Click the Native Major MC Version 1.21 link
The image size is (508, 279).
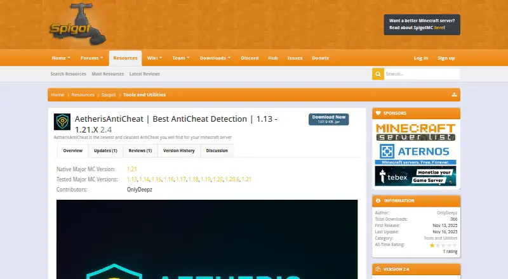coord(132,169)
